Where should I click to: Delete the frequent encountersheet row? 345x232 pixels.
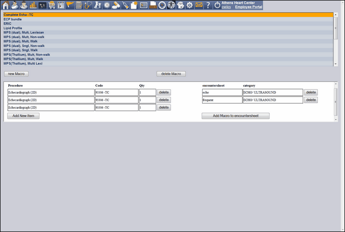tap(311, 100)
